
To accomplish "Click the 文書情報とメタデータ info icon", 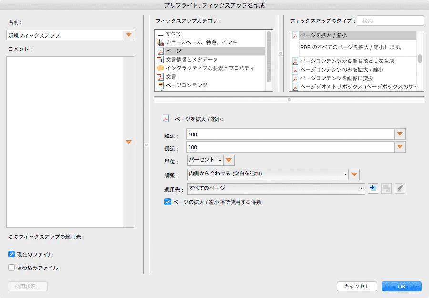I will 161,60.
